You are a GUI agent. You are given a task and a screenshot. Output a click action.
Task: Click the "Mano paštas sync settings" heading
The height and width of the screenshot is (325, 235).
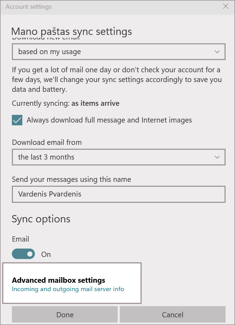click(72, 31)
